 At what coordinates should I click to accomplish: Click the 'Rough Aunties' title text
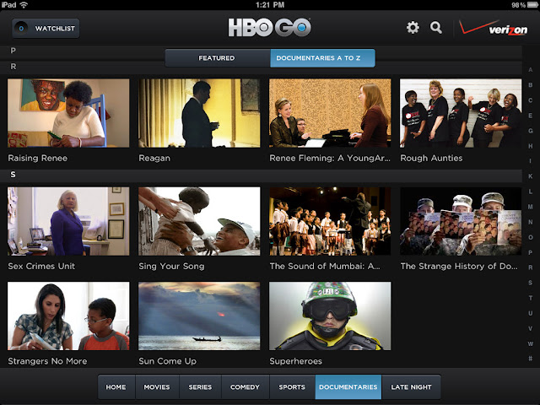coord(431,158)
